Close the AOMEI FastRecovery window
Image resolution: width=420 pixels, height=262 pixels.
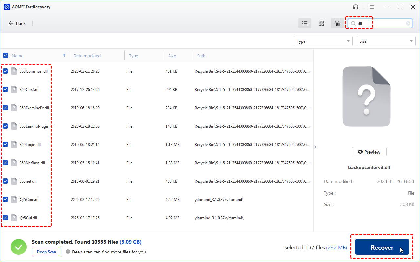[413, 7]
